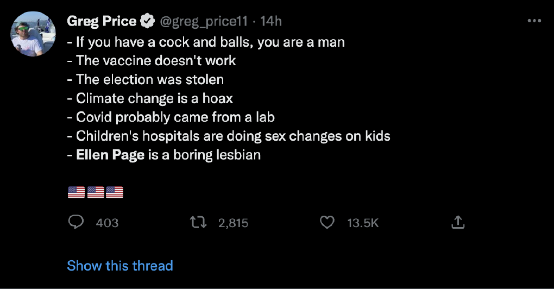
Task: Open the share icon for this tweet
Action: (457, 222)
